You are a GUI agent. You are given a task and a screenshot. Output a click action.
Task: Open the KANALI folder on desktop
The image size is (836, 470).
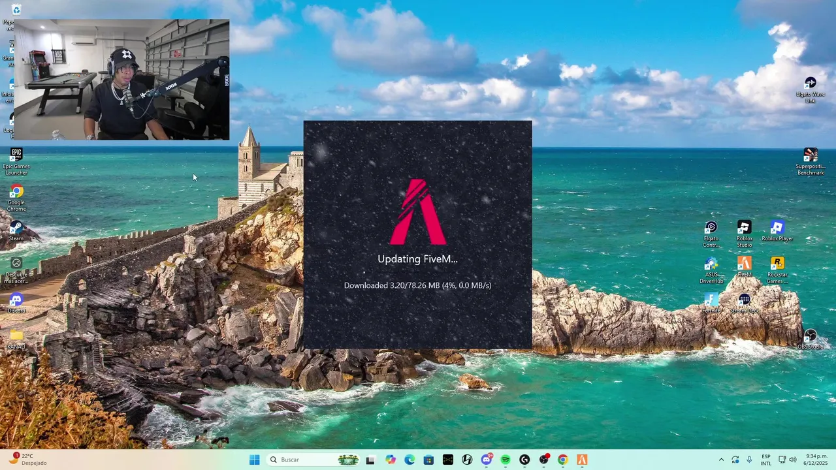16,339
